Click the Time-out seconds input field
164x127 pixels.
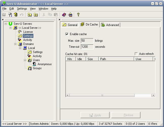pos(87,47)
